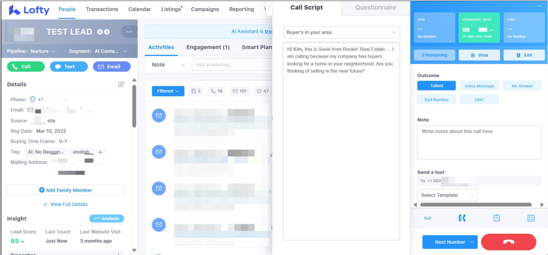This screenshot has width=548, height=255.
Task: Click the phone device icon beside Phone
Action: point(32,99)
